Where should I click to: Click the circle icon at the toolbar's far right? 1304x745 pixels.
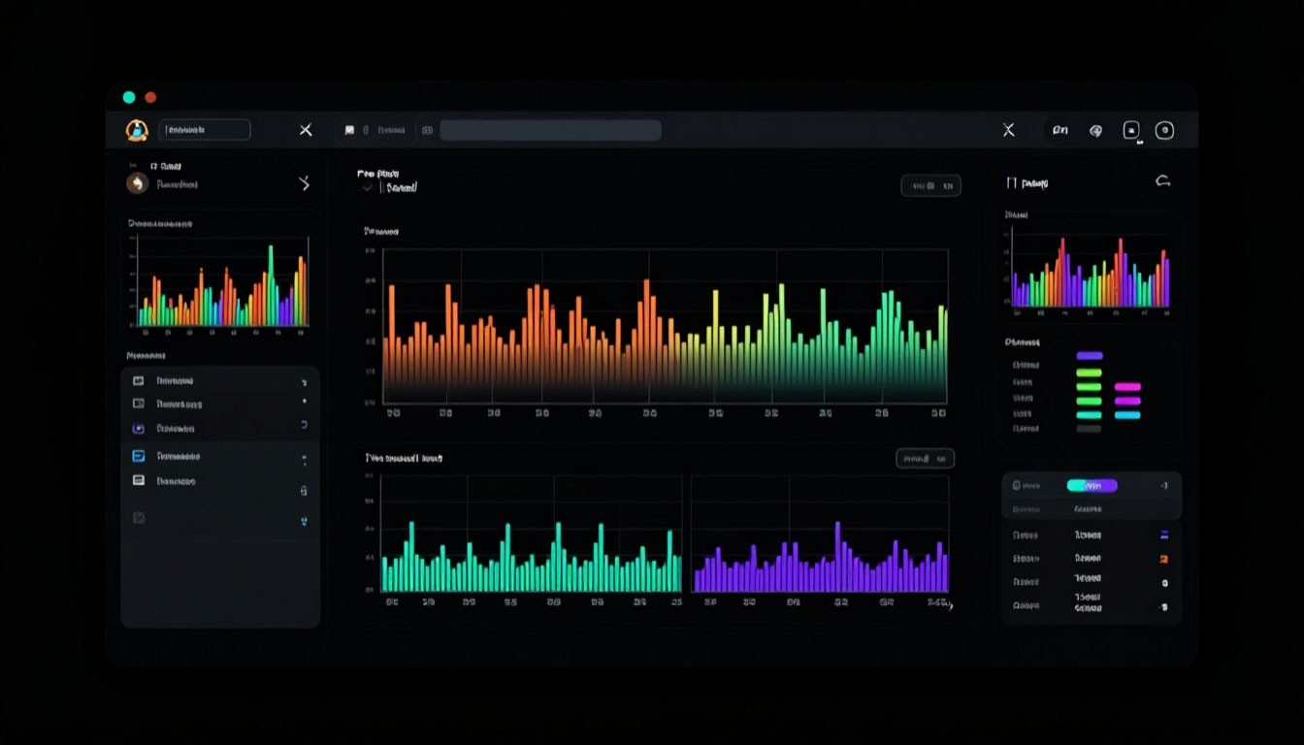point(1165,130)
